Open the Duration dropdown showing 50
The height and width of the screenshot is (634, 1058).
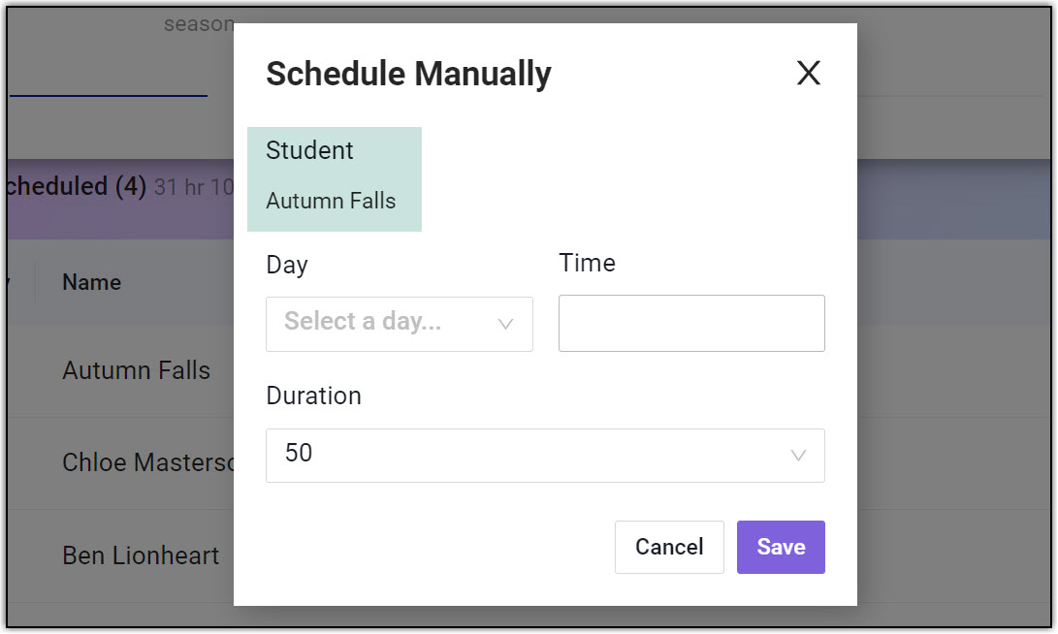[x=533, y=455]
